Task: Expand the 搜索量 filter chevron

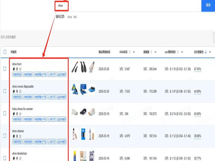Action: click(x=156, y=52)
